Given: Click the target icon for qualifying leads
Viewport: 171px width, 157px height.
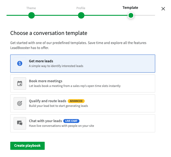Looking at the screenshot, I should 20,103.
